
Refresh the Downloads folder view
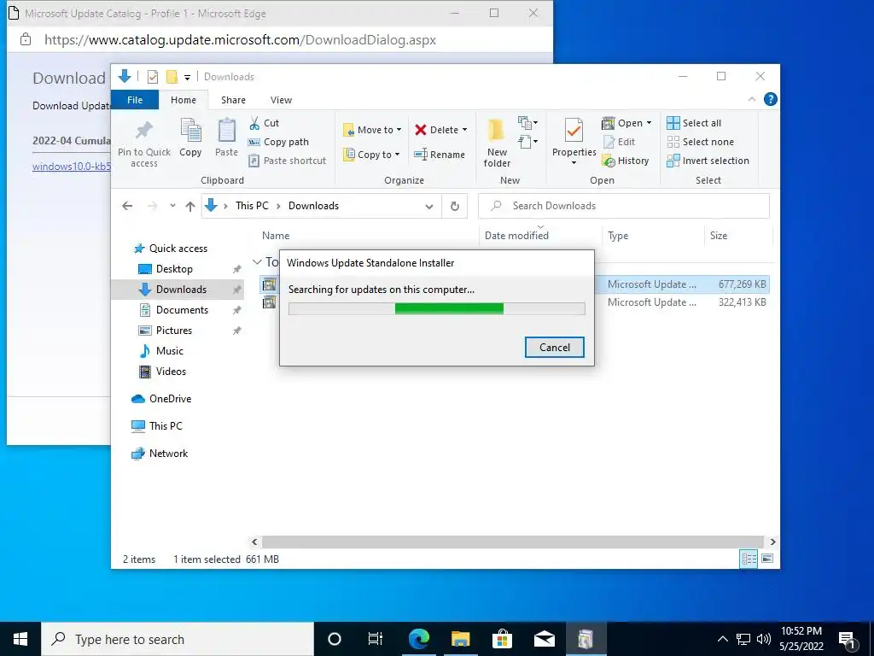point(455,206)
